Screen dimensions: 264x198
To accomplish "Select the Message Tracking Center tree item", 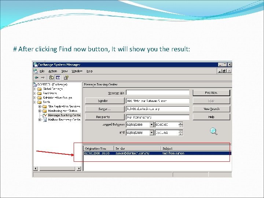I will (x=64, y=115).
